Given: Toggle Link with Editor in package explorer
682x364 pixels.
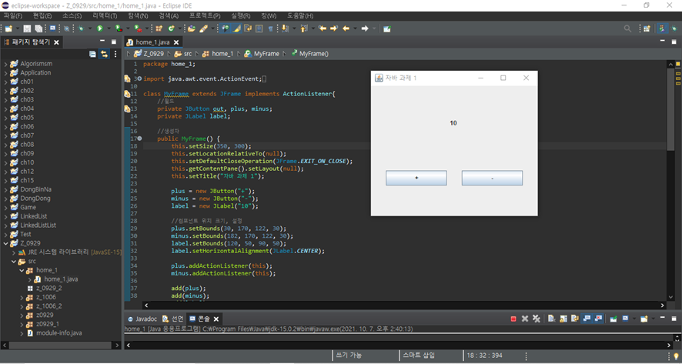Looking at the screenshot, I should click(104, 54).
